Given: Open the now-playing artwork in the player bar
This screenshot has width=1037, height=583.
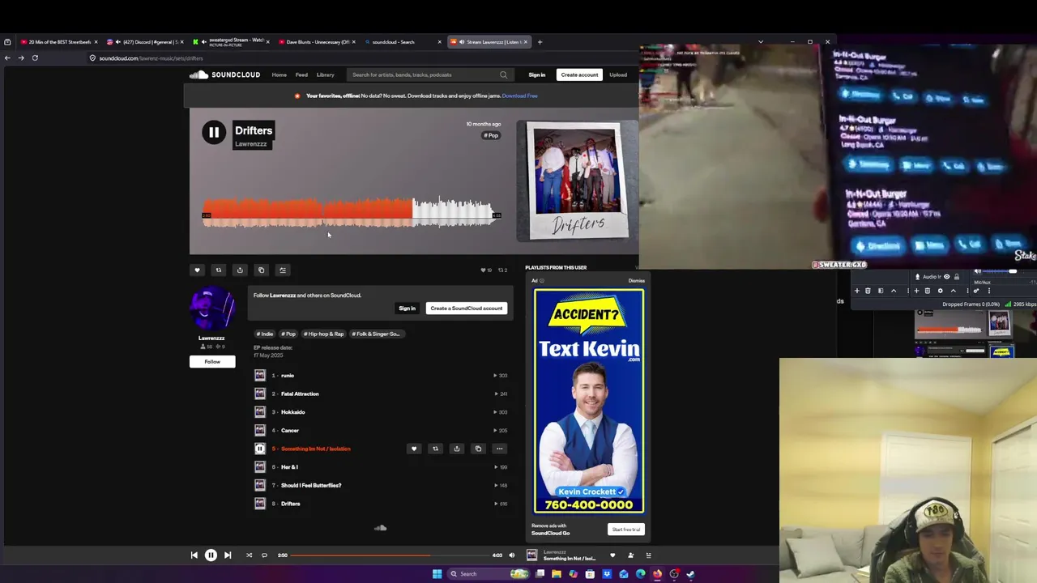Looking at the screenshot, I should (x=531, y=555).
